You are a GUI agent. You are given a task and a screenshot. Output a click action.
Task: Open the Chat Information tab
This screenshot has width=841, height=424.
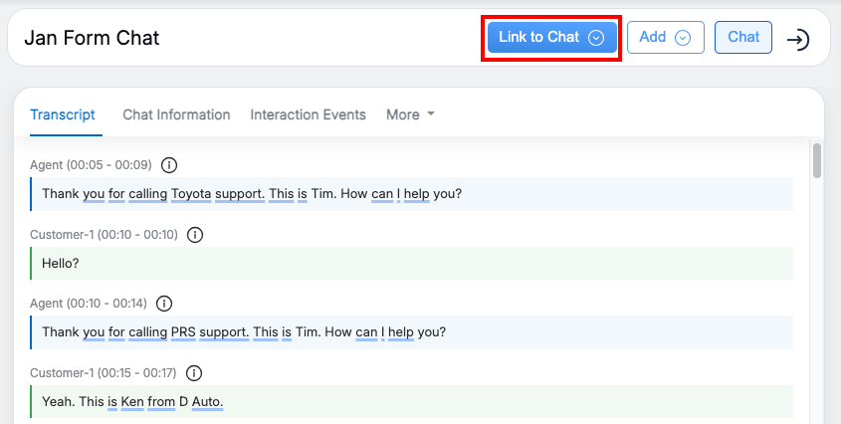click(176, 114)
